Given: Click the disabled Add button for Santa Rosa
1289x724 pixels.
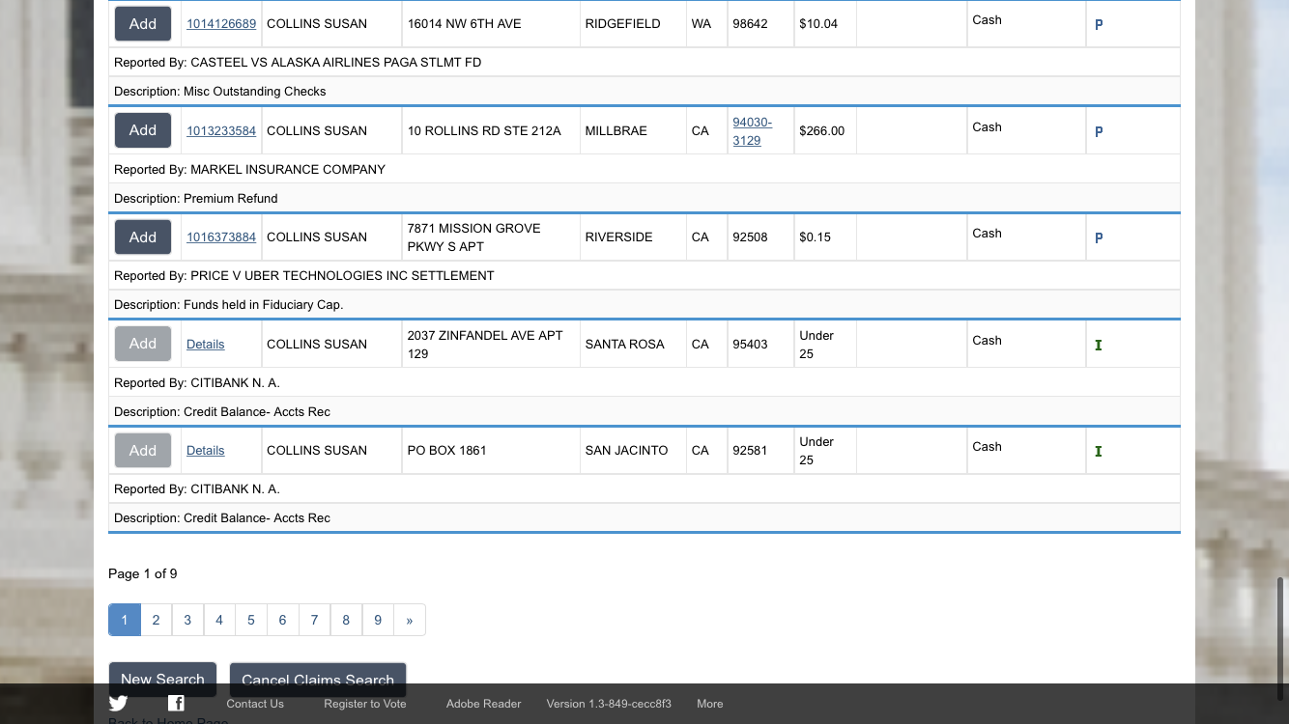Looking at the screenshot, I should point(143,344).
